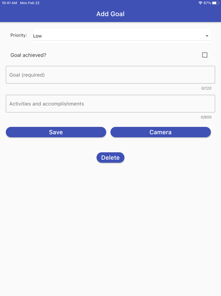Screen dimensions: 221x296
Task: Click the Wi-Fi signal icon
Action: (x=201, y=3)
